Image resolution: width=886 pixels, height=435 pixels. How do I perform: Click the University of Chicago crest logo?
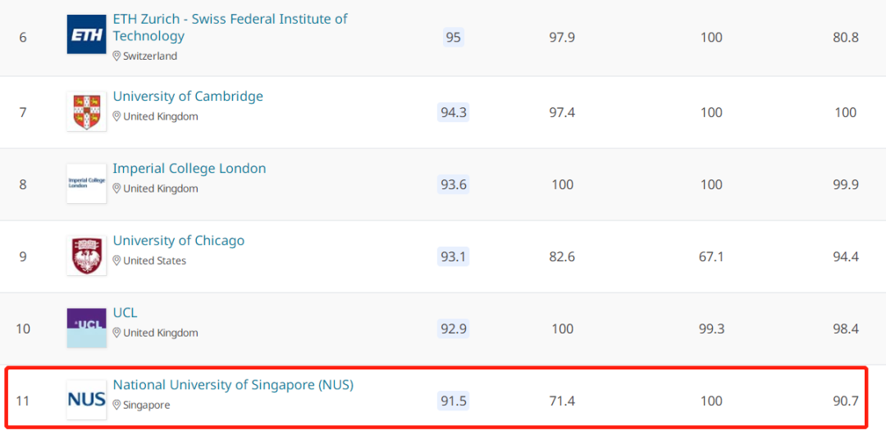[x=86, y=256]
